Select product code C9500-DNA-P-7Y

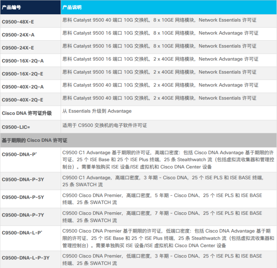coord(23,215)
